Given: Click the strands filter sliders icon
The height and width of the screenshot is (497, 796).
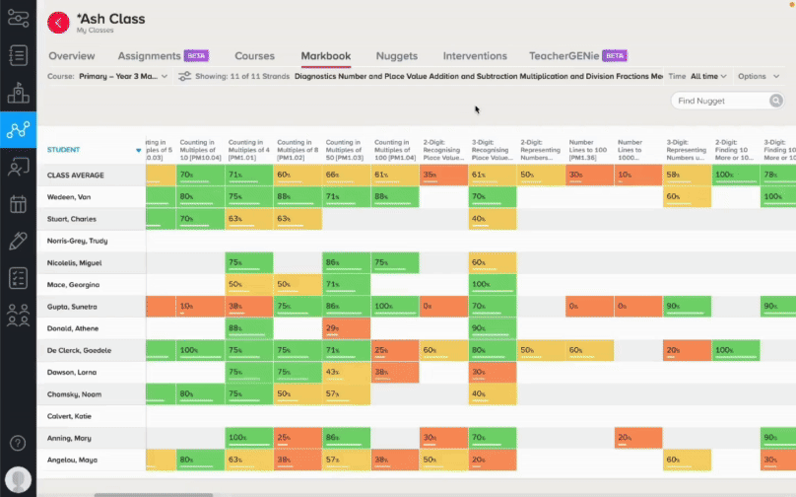Looking at the screenshot, I should click(184, 76).
